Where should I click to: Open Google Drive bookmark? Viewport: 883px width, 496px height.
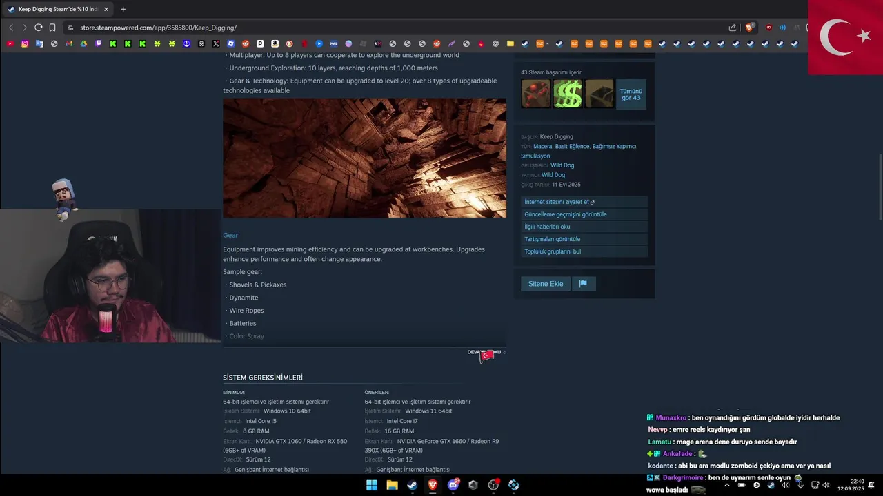click(83, 43)
